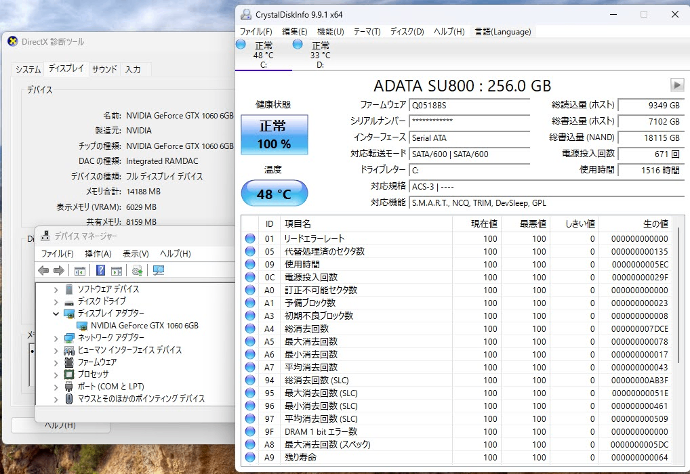Click scan for hardware changes monitor icon

(159, 270)
